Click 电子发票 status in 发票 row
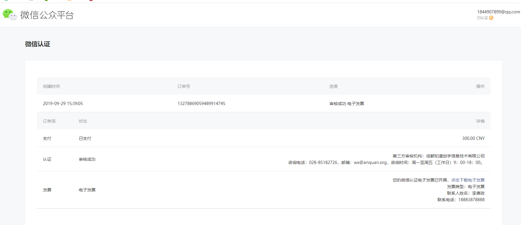 coord(87,190)
